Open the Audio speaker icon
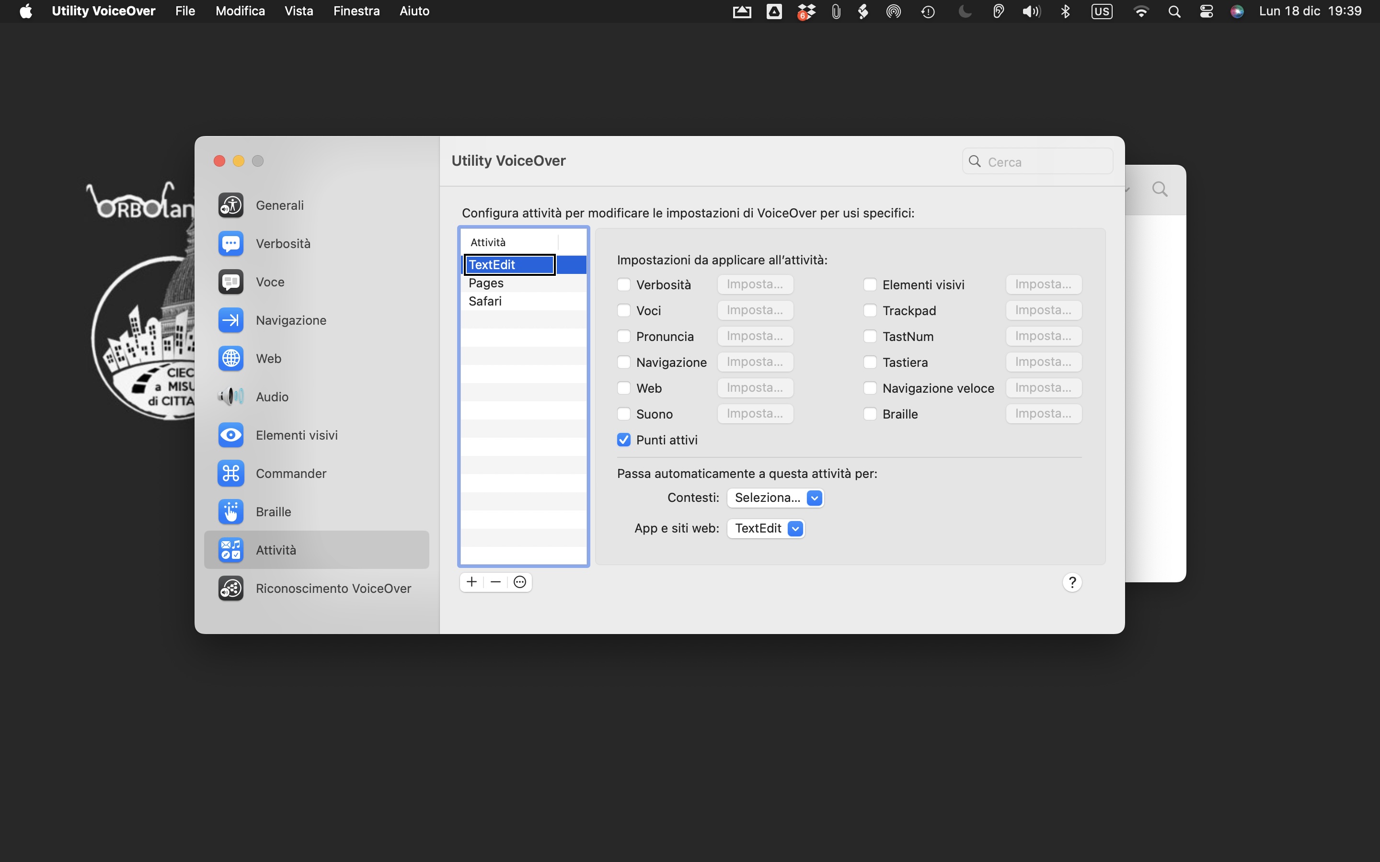Viewport: 1380px width, 862px height. [x=231, y=396]
